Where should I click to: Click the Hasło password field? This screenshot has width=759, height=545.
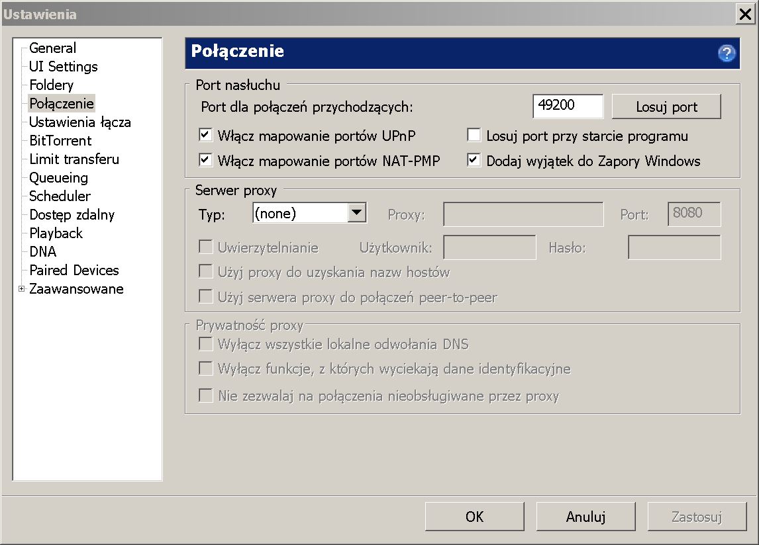(x=674, y=247)
